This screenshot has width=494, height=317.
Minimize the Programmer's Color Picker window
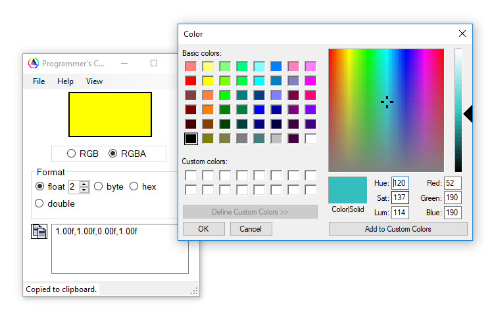click(124, 63)
